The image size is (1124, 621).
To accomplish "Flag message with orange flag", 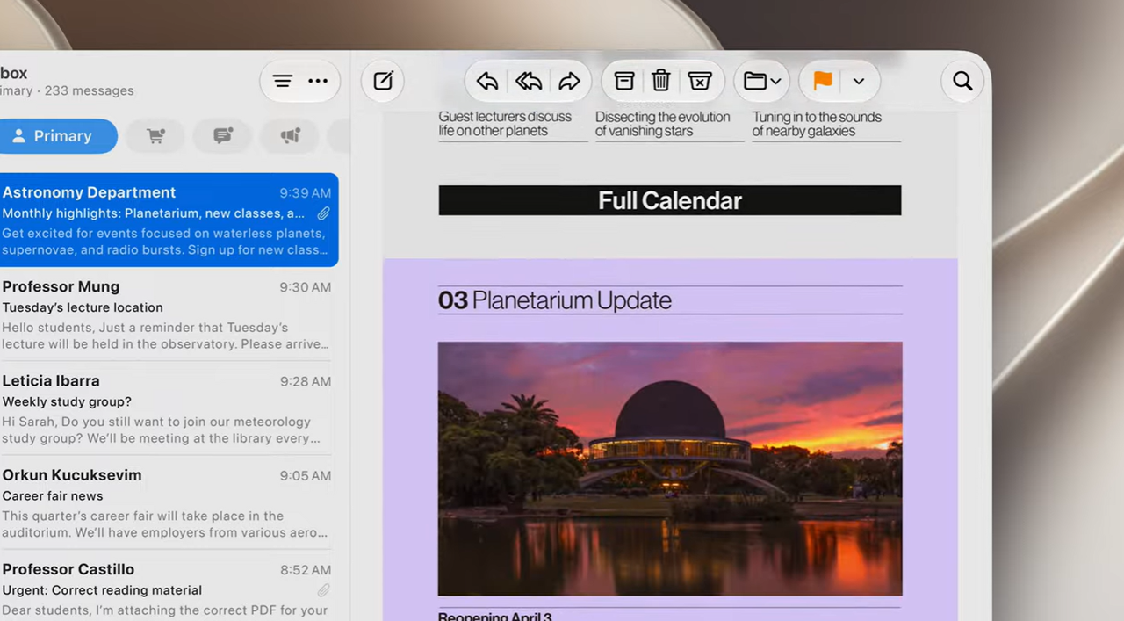I will [823, 81].
